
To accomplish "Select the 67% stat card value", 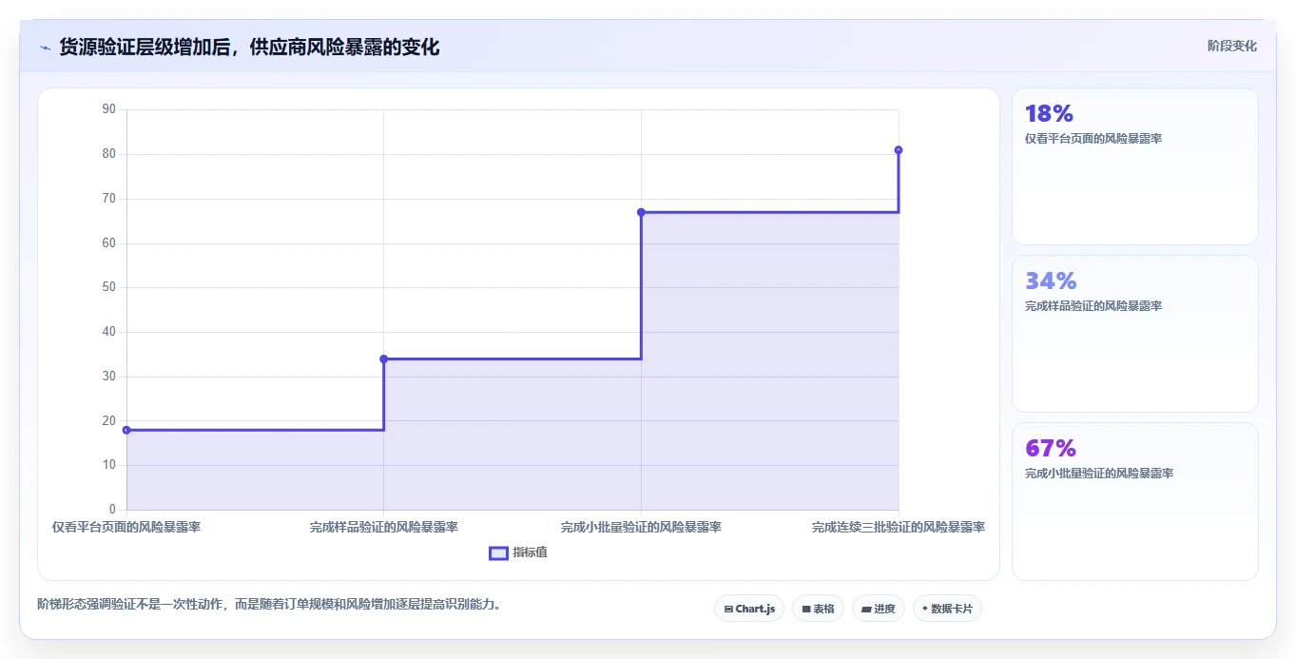I will [1051, 449].
